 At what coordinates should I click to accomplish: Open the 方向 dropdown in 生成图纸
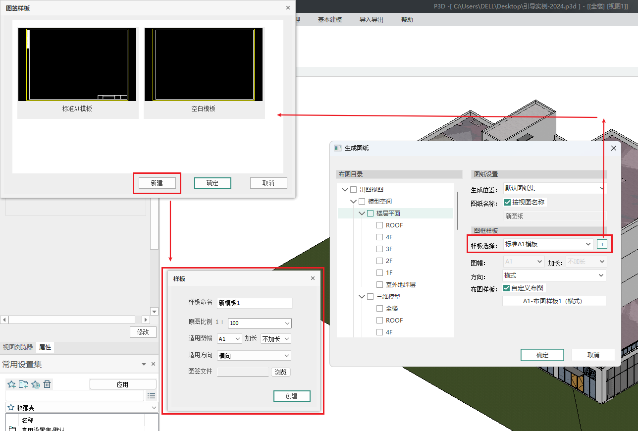[x=554, y=275]
